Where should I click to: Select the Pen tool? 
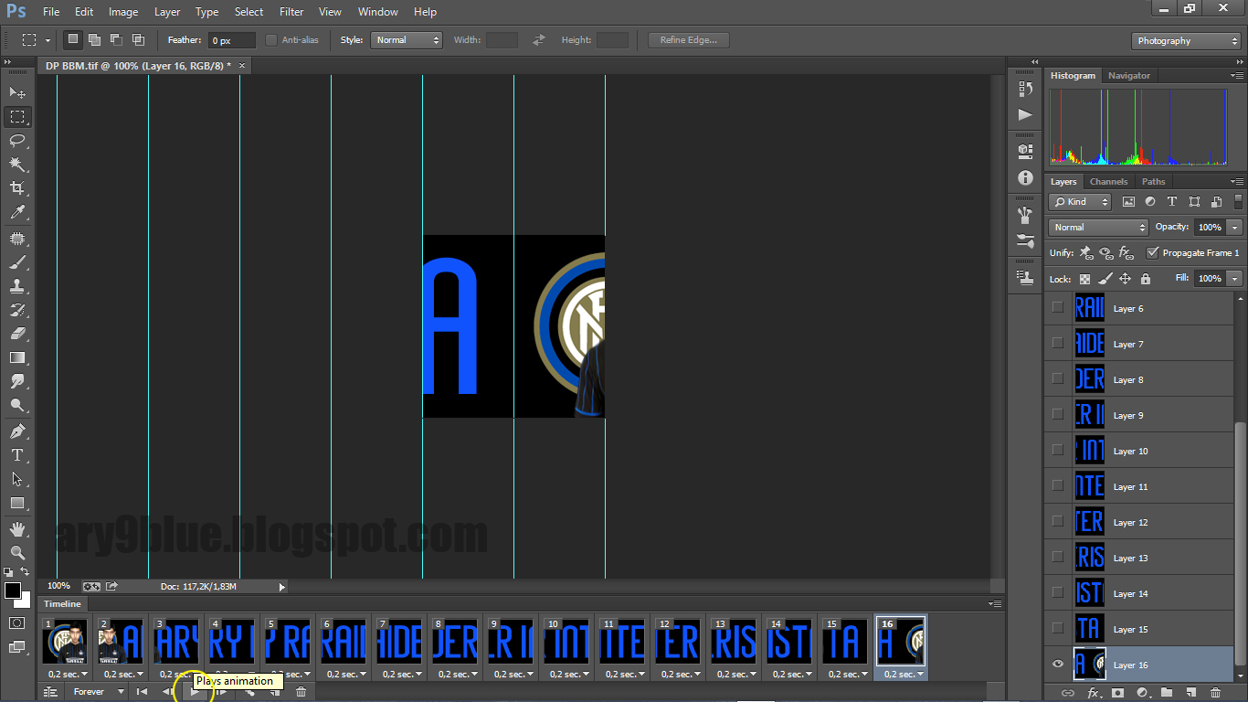click(x=17, y=431)
